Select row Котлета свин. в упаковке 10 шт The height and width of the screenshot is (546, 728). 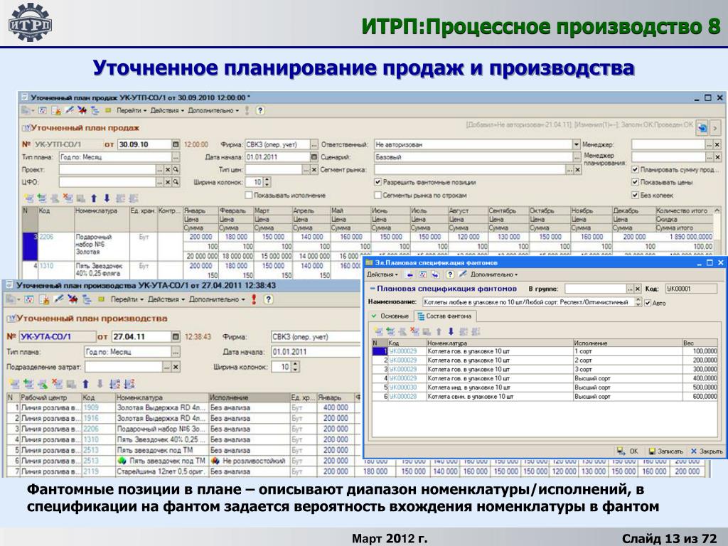coord(545,397)
